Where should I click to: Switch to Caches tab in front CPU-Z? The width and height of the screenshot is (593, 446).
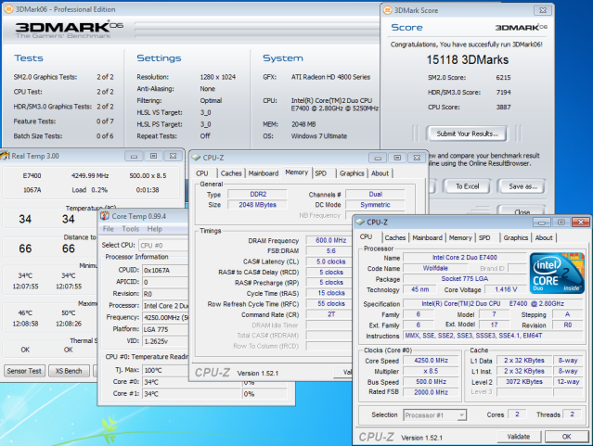pos(394,237)
